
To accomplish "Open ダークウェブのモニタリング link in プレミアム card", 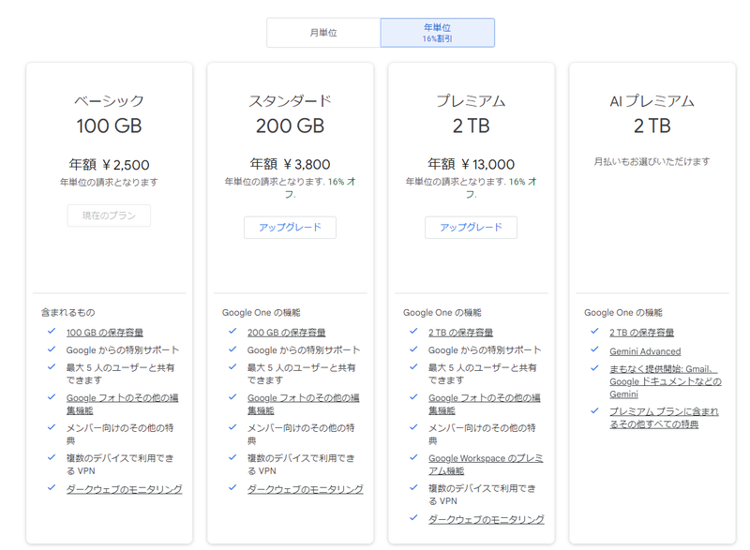I will pos(486,519).
